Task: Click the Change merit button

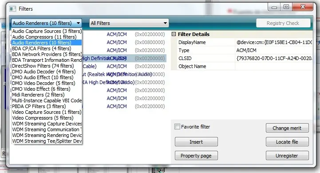Action: 287,128
